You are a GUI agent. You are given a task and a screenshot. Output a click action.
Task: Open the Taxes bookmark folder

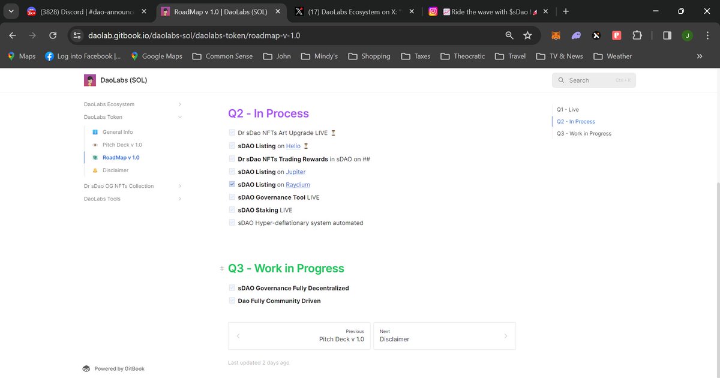tap(415, 56)
